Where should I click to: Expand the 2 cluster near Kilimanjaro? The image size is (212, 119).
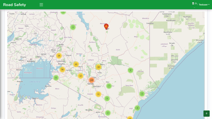click(x=108, y=113)
